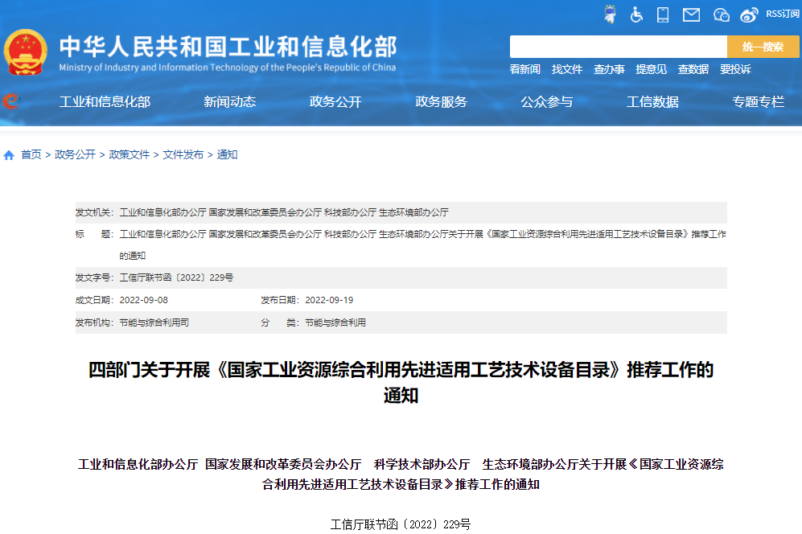
Task: Click the national emblem logo
Action: click(x=27, y=50)
